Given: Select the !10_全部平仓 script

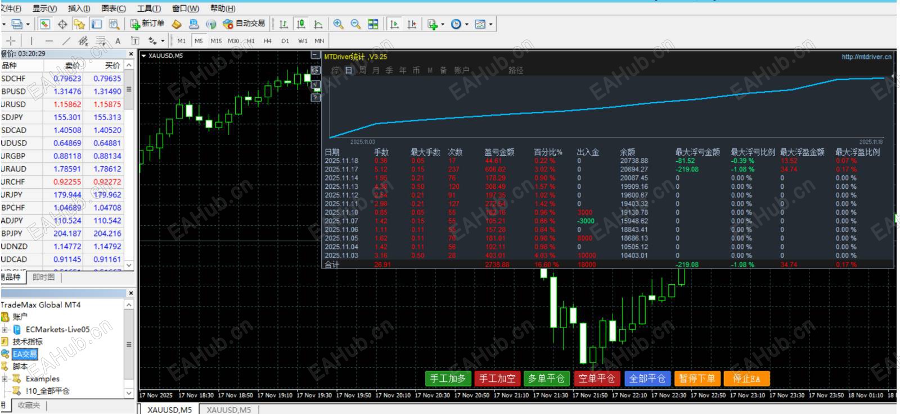Looking at the screenshot, I should coord(47,391).
